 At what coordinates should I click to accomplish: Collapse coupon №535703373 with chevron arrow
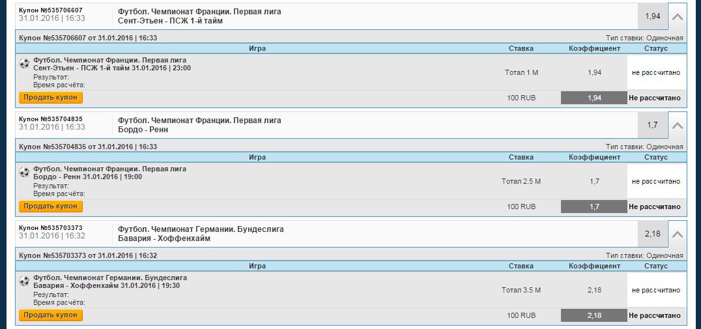tap(678, 235)
